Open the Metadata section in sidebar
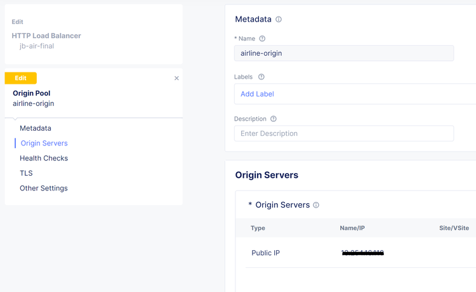Viewport: 476px width, 292px height. coord(36,128)
